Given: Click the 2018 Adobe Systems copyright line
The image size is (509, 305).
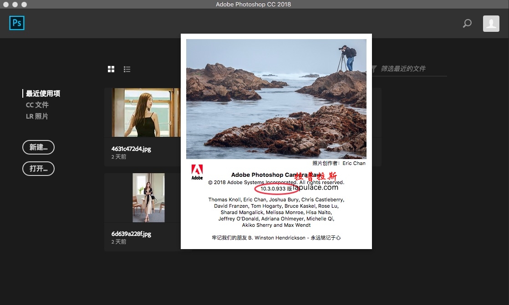Looking at the screenshot, I should [x=276, y=182].
